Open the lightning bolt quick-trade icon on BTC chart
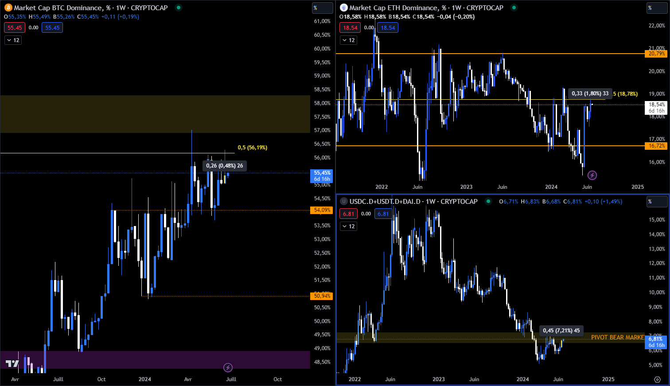 click(x=228, y=367)
